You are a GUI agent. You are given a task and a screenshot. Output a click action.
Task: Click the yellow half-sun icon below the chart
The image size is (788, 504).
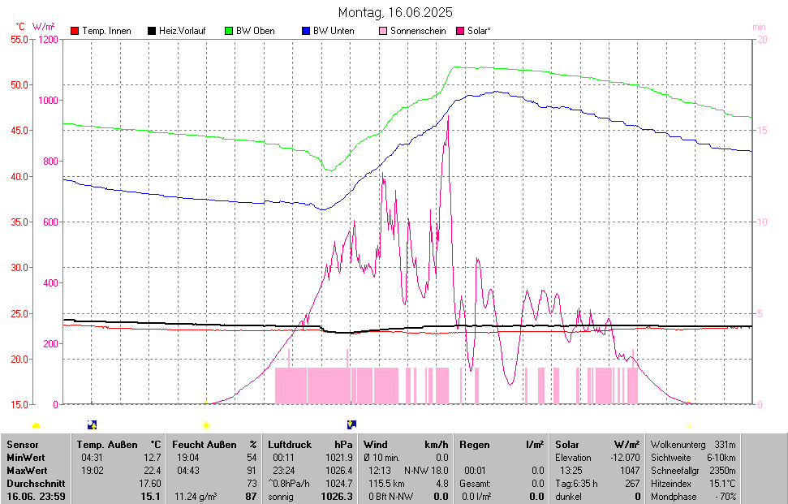pyautogui.click(x=36, y=426)
